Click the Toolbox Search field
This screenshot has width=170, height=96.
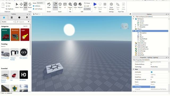(x=22, y=22)
